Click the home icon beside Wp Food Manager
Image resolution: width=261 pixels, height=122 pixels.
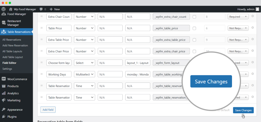click(x=11, y=9)
